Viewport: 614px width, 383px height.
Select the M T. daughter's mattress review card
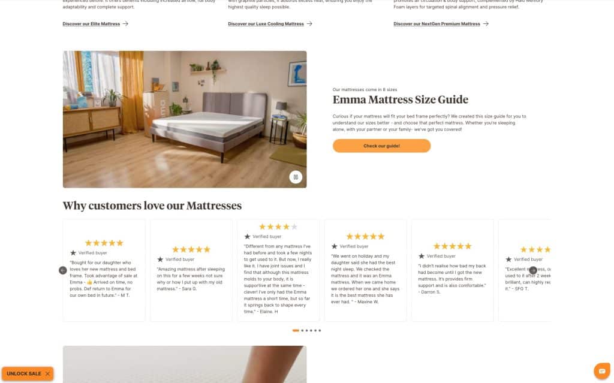tap(104, 270)
